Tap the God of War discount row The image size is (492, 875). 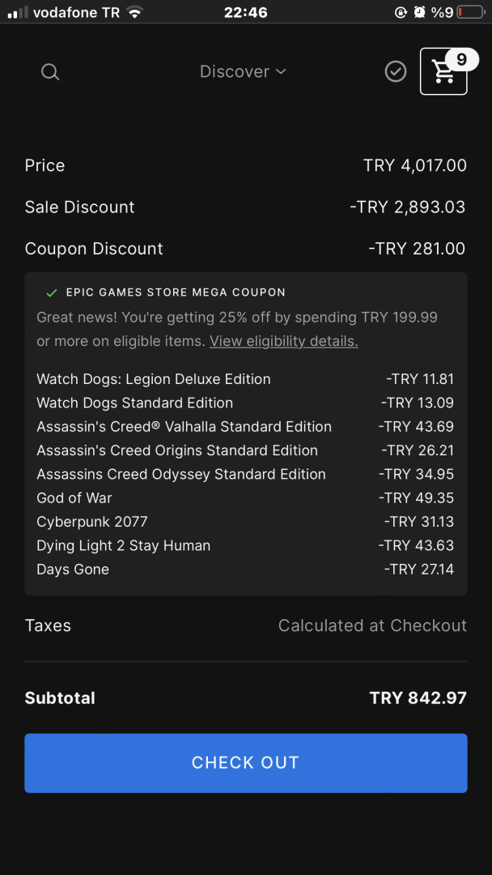[74, 498]
